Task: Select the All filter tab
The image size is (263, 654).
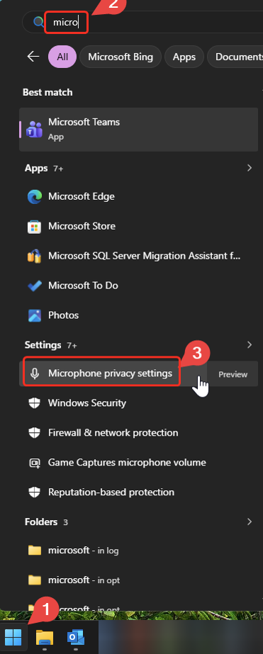Action: 62,57
